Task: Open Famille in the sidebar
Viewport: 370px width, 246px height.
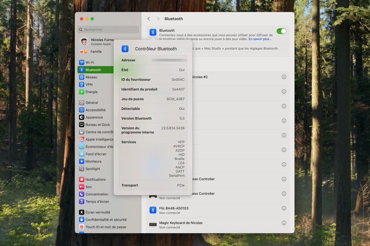Action: 91,52
